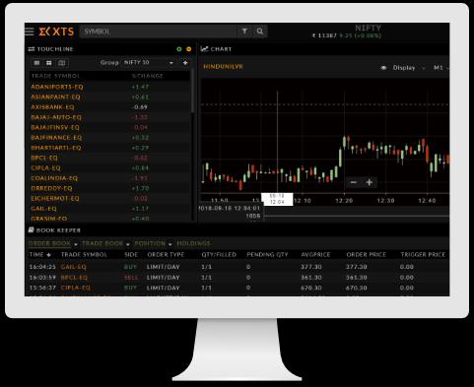Click the filter funnel icon in search bar
Image resolution: width=474 pixels, height=387 pixels.
point(244,32)
